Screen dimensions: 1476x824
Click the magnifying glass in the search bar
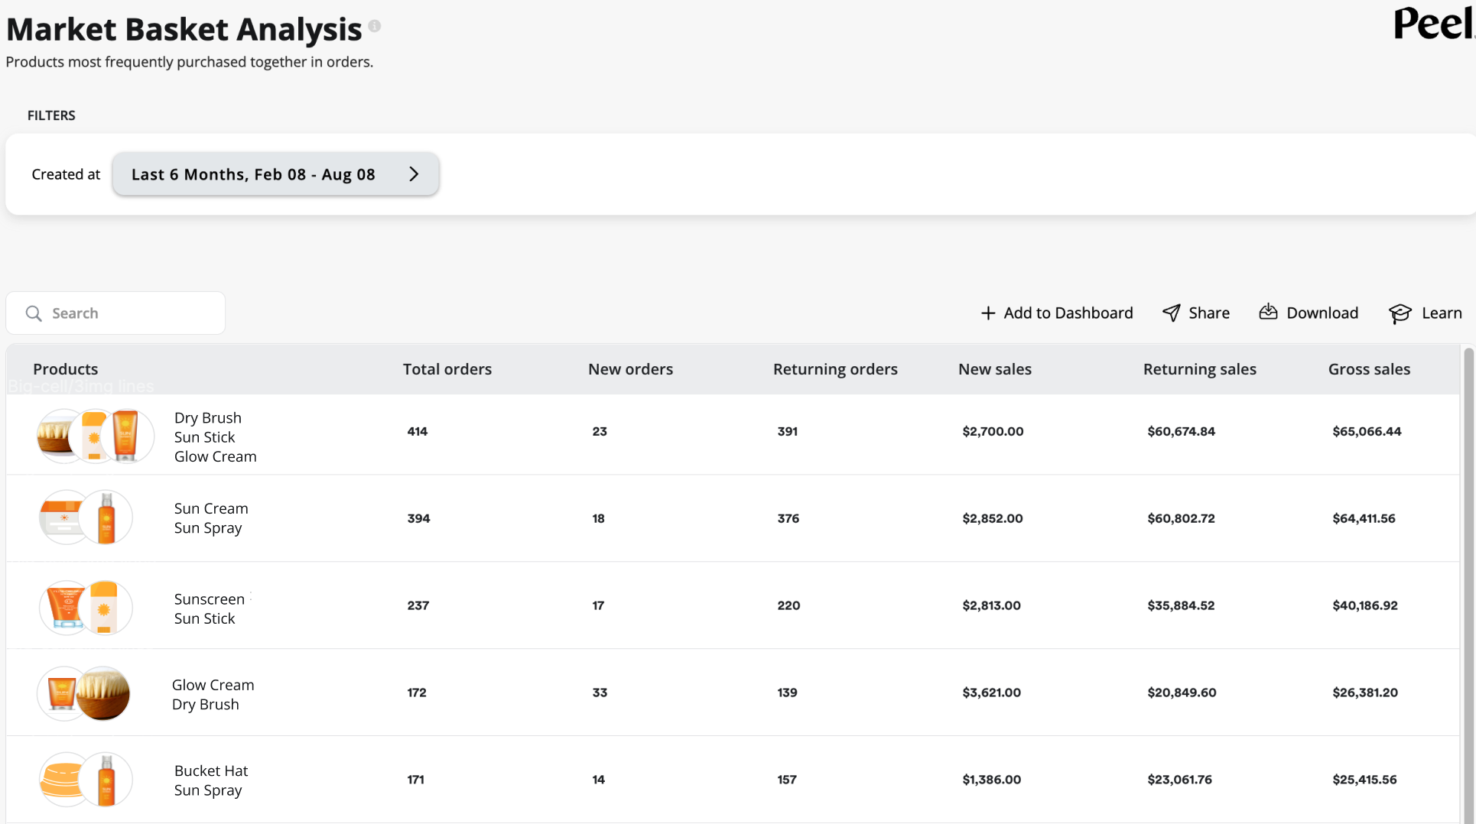tap(34, 313)
